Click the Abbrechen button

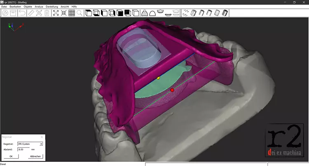tap(35, 156)
